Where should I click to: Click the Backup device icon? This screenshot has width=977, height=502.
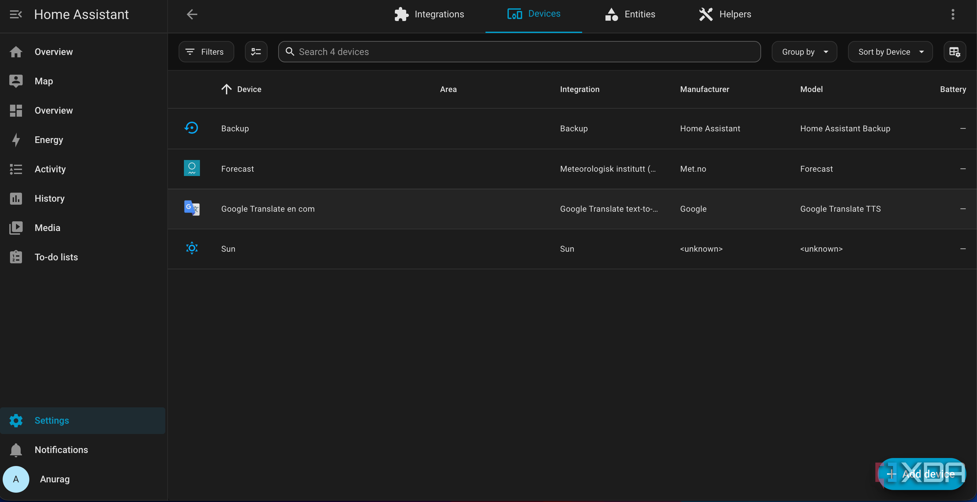pos(192,128)
